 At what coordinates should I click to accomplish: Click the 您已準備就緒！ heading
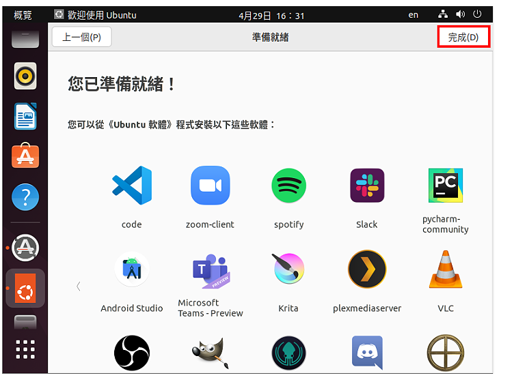tap(122, 84)
